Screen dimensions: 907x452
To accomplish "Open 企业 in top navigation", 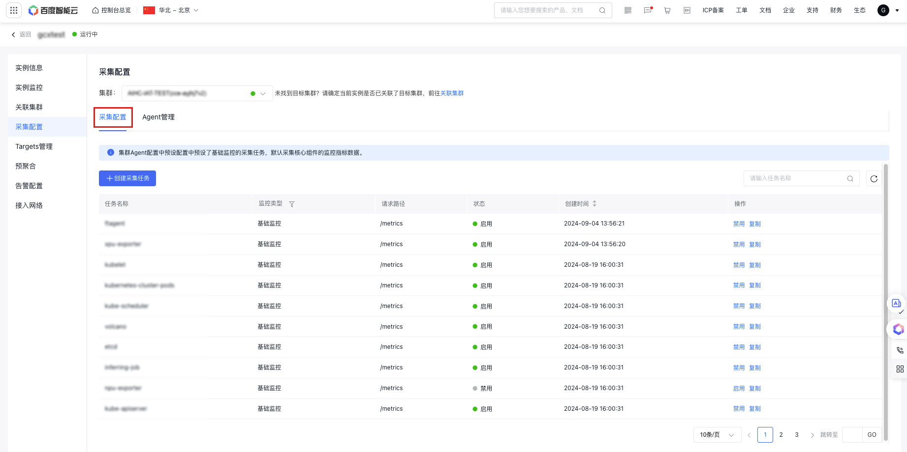I will [789, 10].
